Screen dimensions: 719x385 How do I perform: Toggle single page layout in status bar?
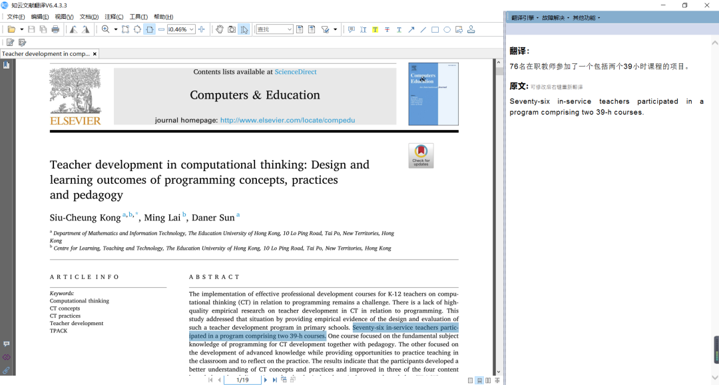[x=471, y=380]
